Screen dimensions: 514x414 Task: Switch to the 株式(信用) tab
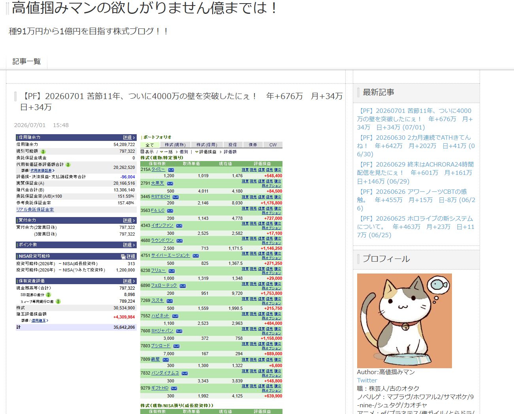point(207,145)
